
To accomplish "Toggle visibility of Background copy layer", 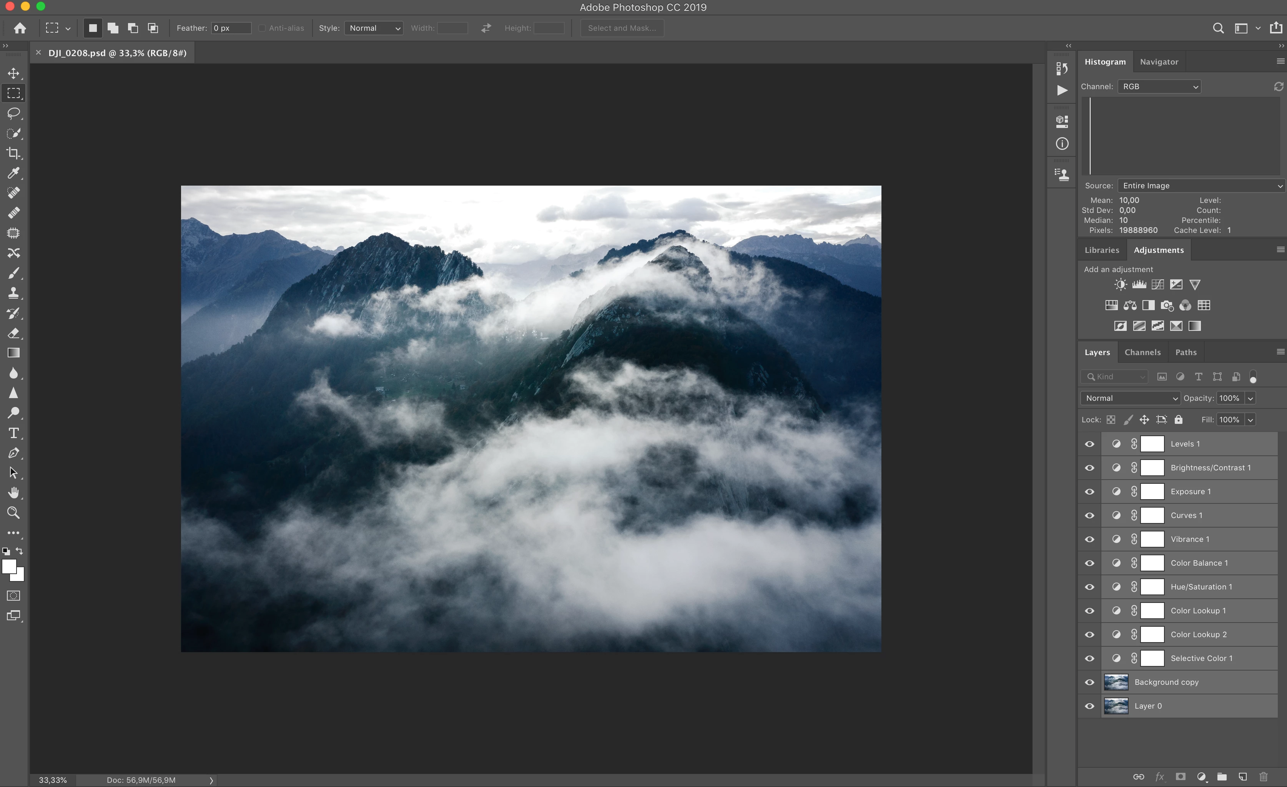I will click(1089, 682).
